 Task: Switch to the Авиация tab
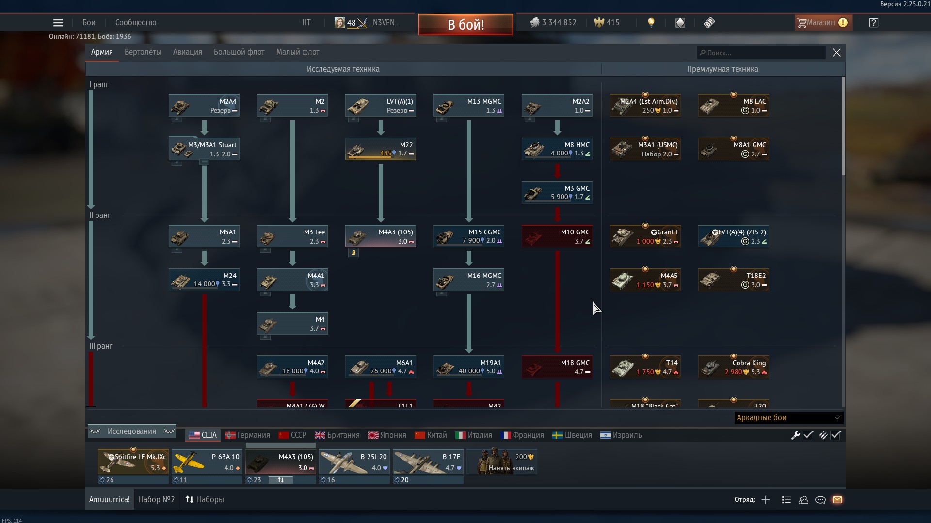[x=187, y=52]
